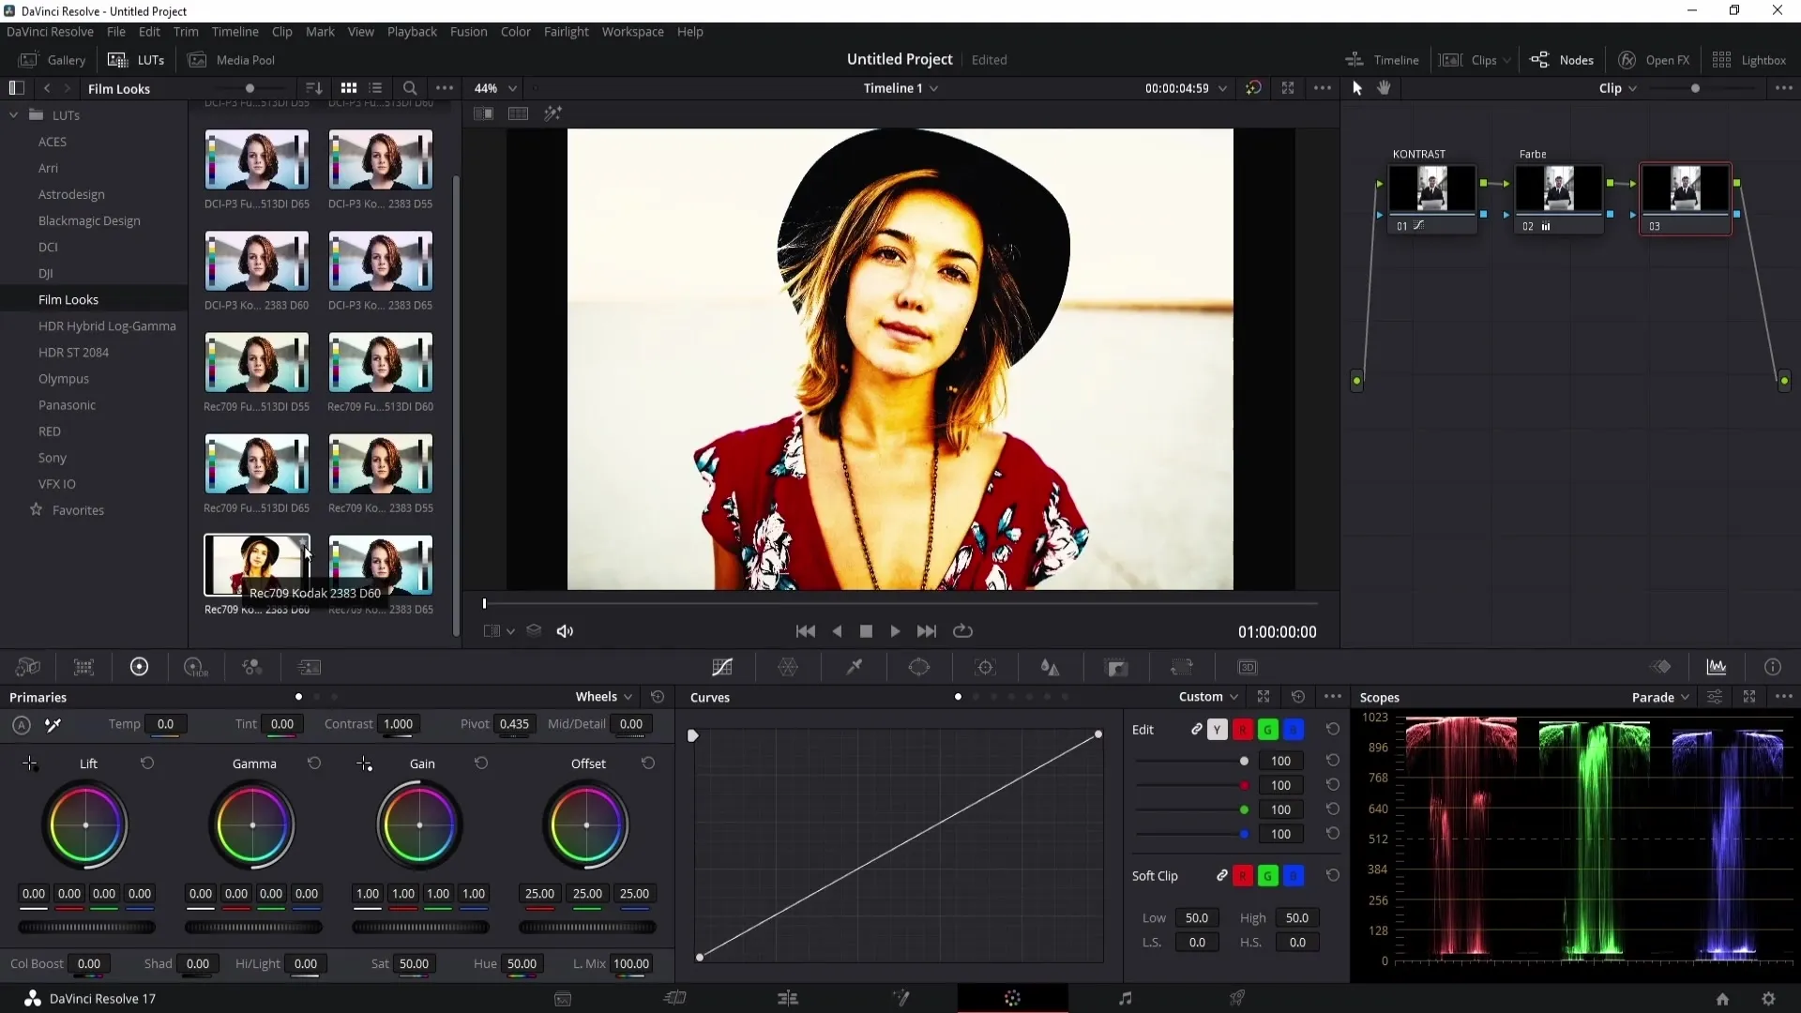Viewport: 1801px width, 1013px height.
Task: Drag the Saturation slider value field
Action: click(x=415, y=963)
